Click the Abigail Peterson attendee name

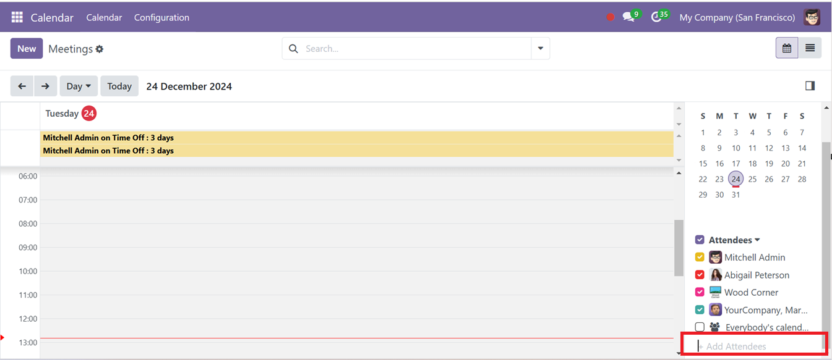pyautogui.click(x=757, y=275)
